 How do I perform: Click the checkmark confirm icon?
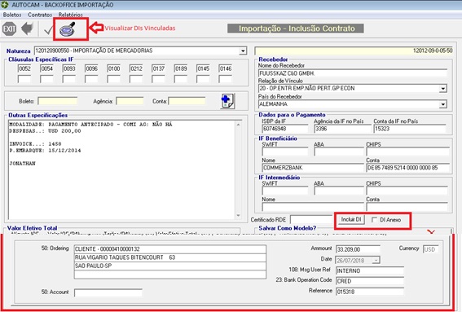(x=48, y=30)
